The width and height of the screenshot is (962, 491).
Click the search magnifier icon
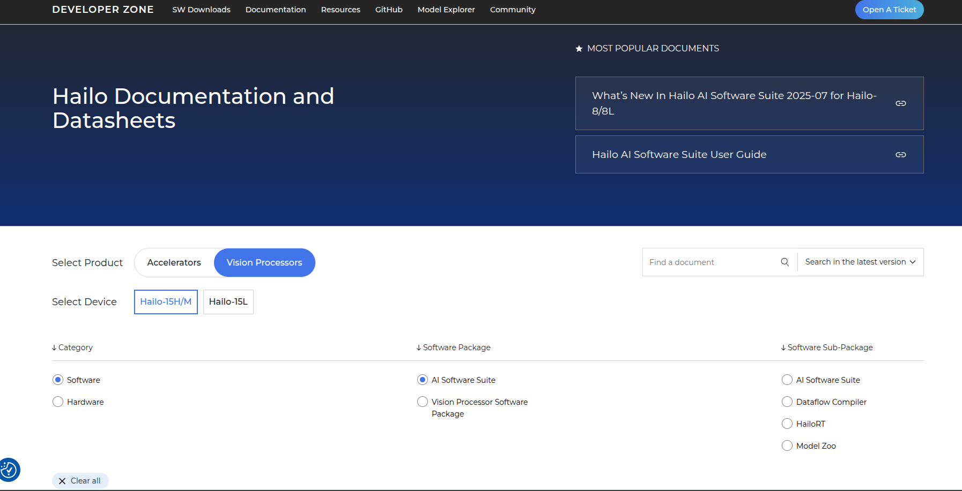[x=785, y=262]
